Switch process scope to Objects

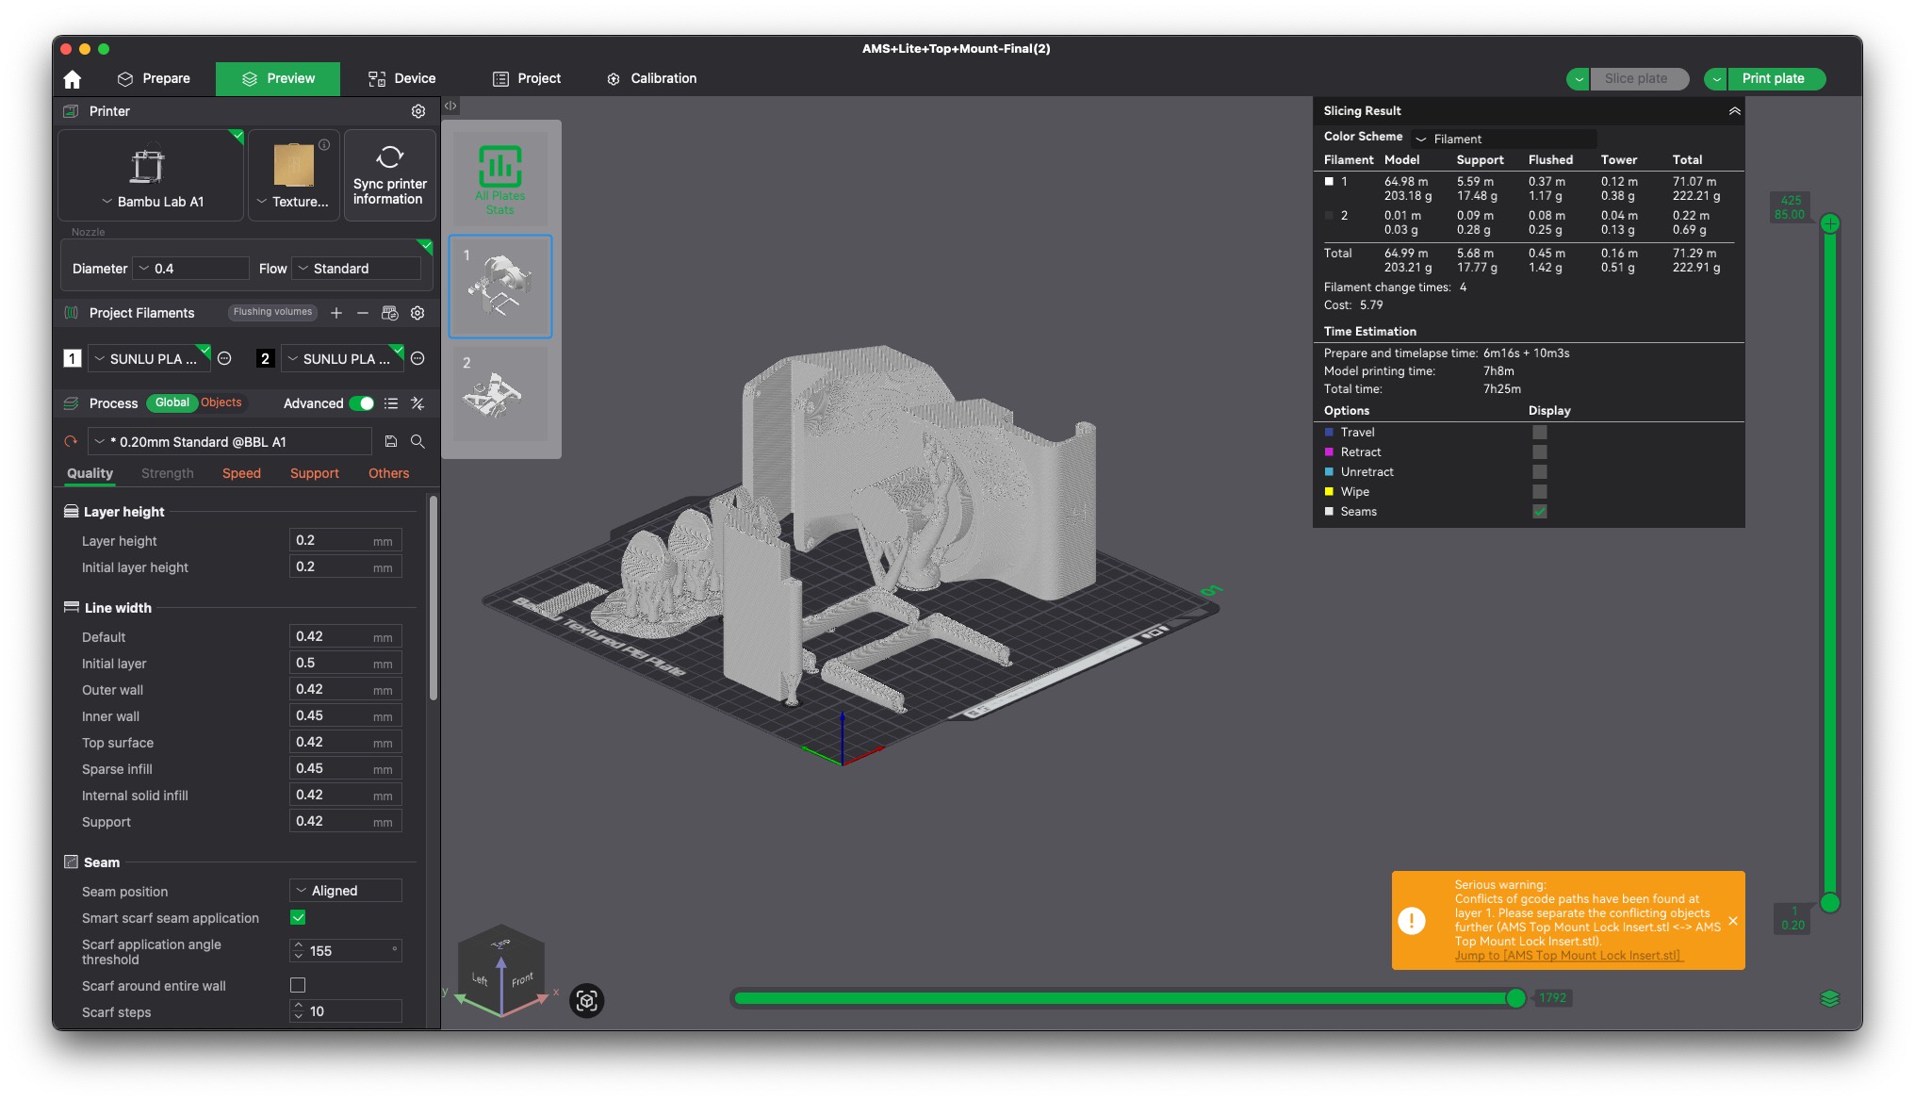(x=221, y=402)
